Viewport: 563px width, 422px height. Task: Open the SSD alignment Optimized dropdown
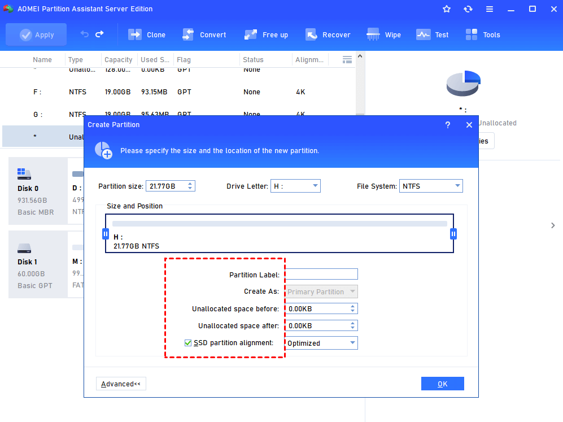tap(321, 343)
